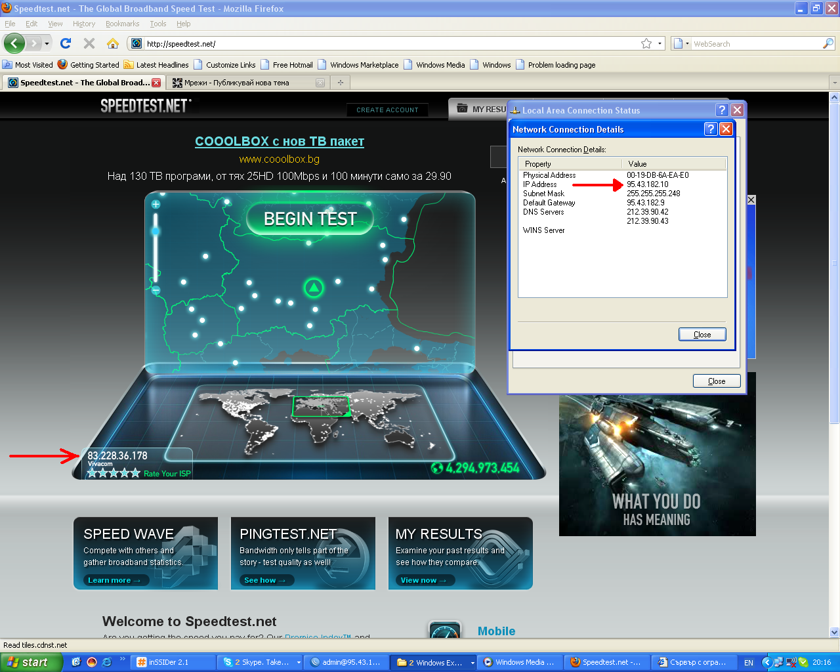Switch to the inSSIDer 2.1 taskbar button
This screenshot has height=672, width=840.
pos(173,662)
